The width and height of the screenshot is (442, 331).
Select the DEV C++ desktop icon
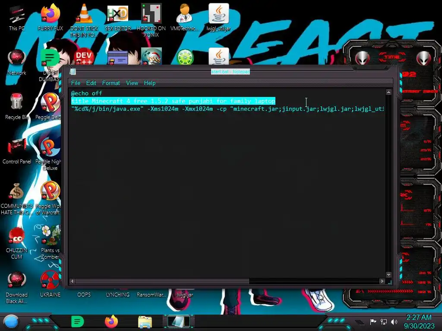(x=84, y=57)
